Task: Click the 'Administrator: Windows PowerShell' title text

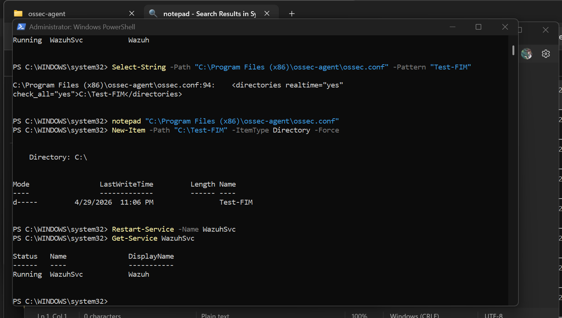Action: coord(82,27)
